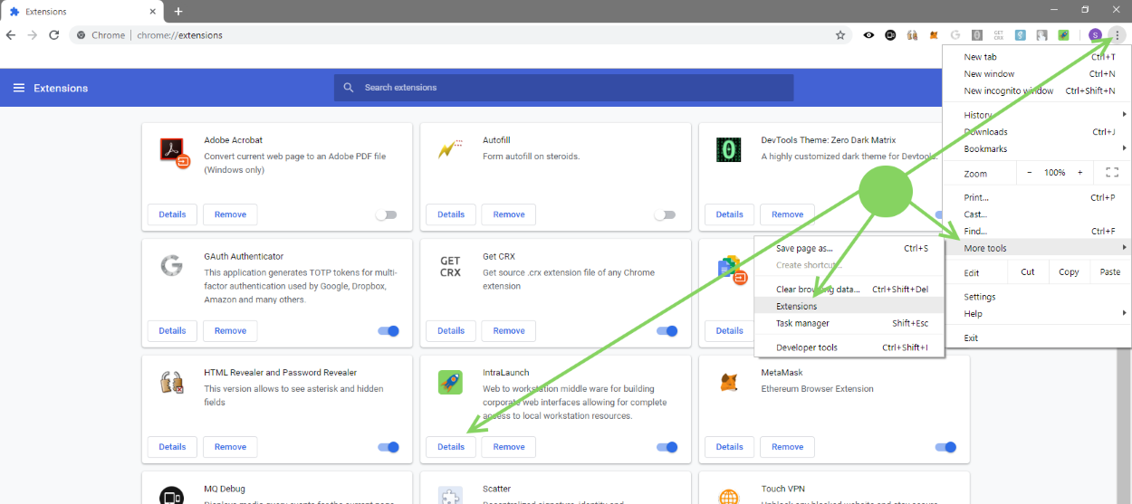The height and width of the screenshot is (504, 1132).
Task: Click the bookmark star in address bar
Action: tap(840, 35)
